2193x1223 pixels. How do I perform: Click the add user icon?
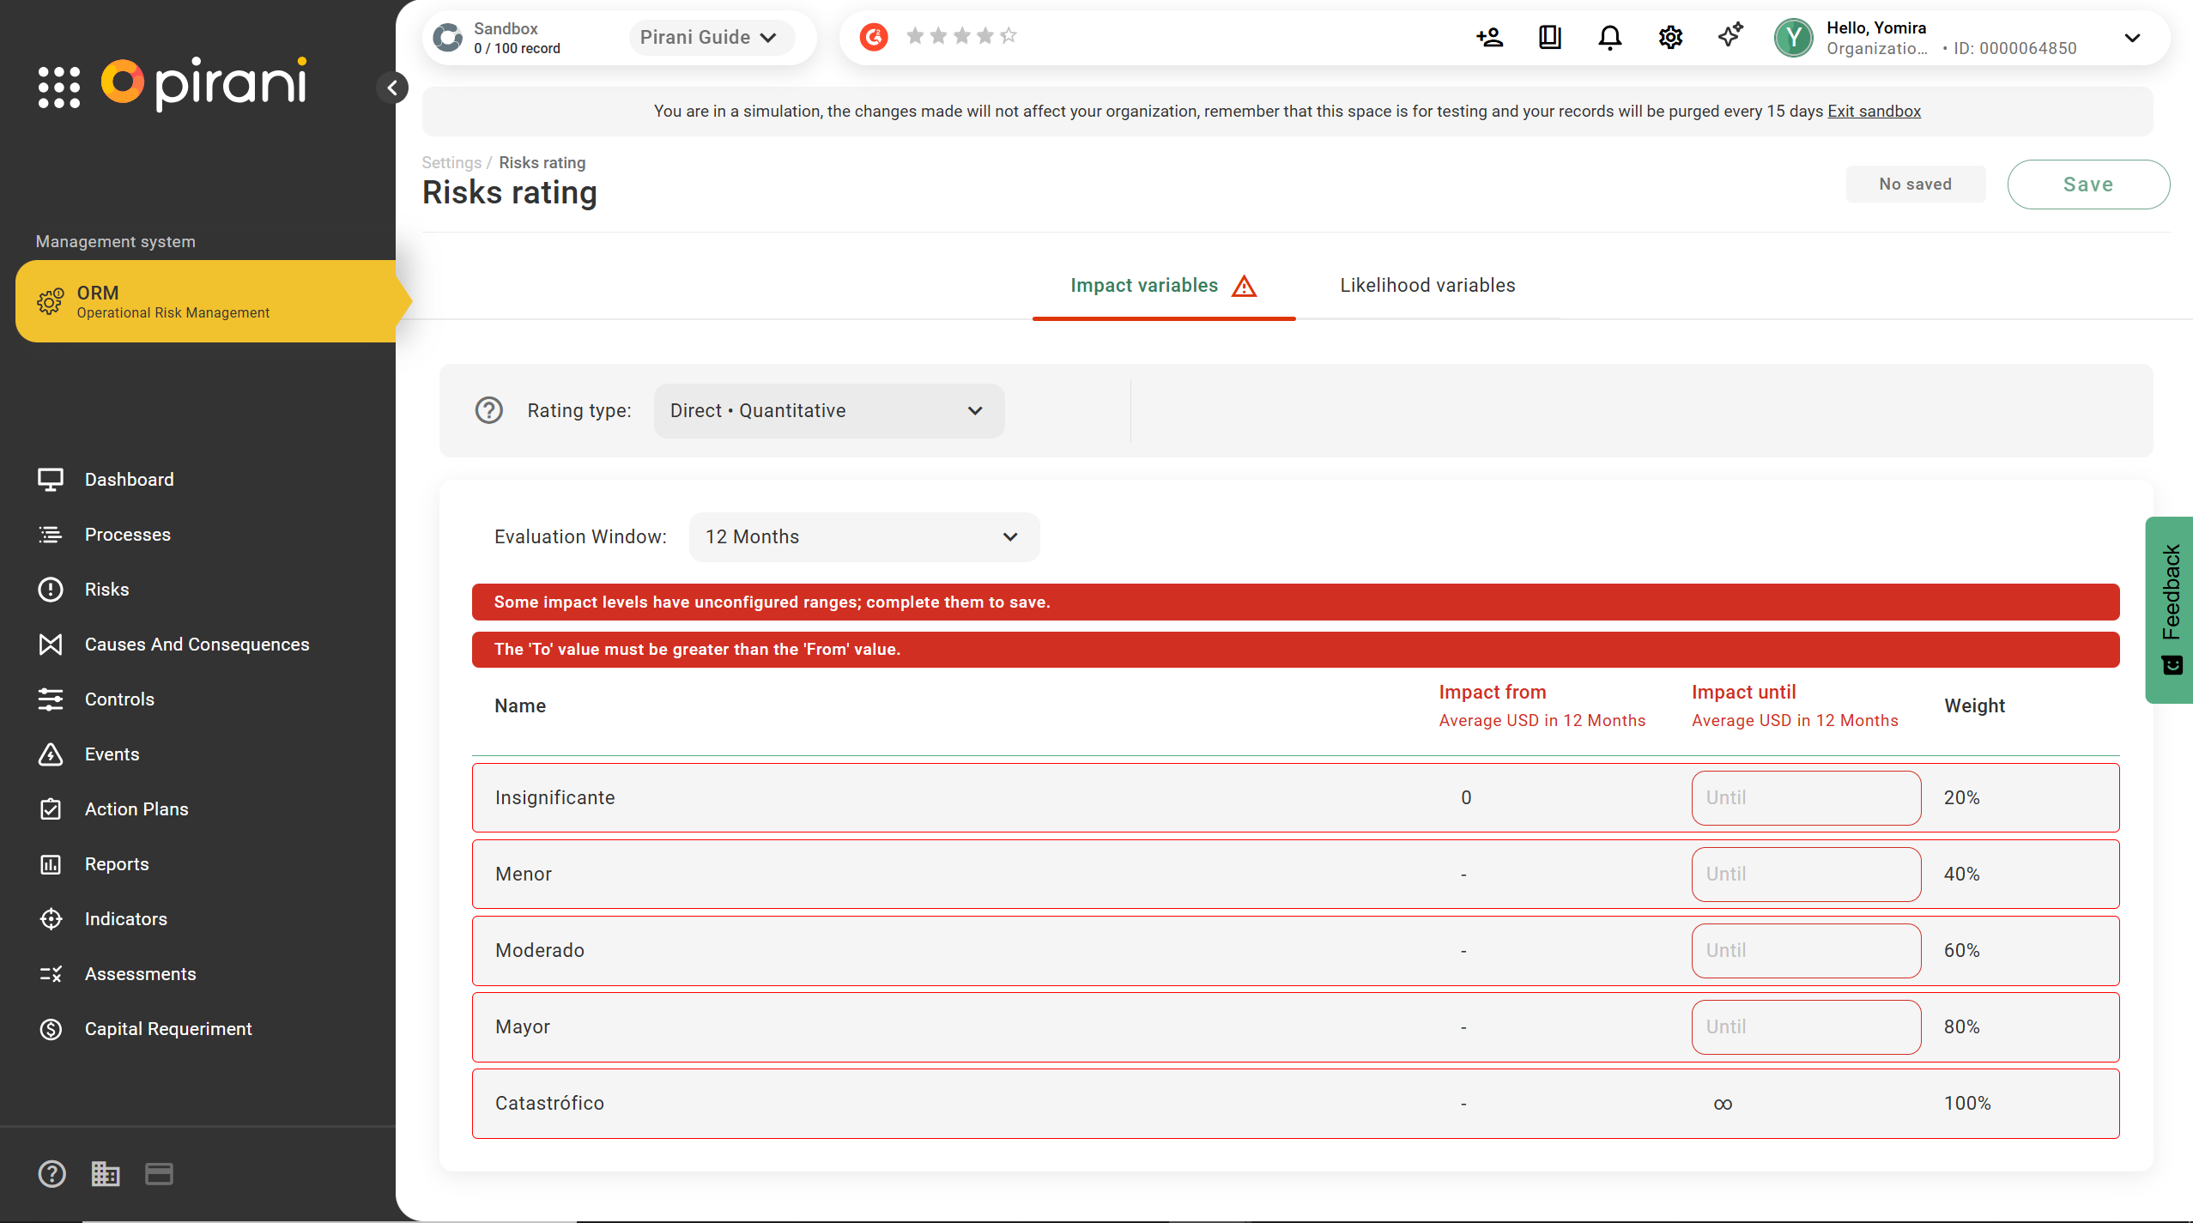coord(1489,37)
